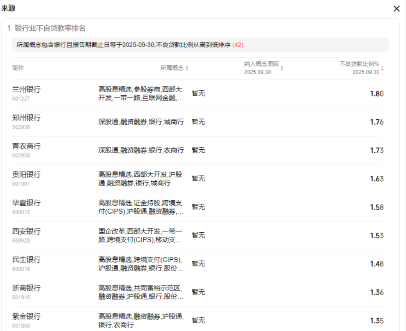The image size is (406, 331).
Task: Open 民生银行 stock entry
Action: pyautogui.click(x=26, y=260)
